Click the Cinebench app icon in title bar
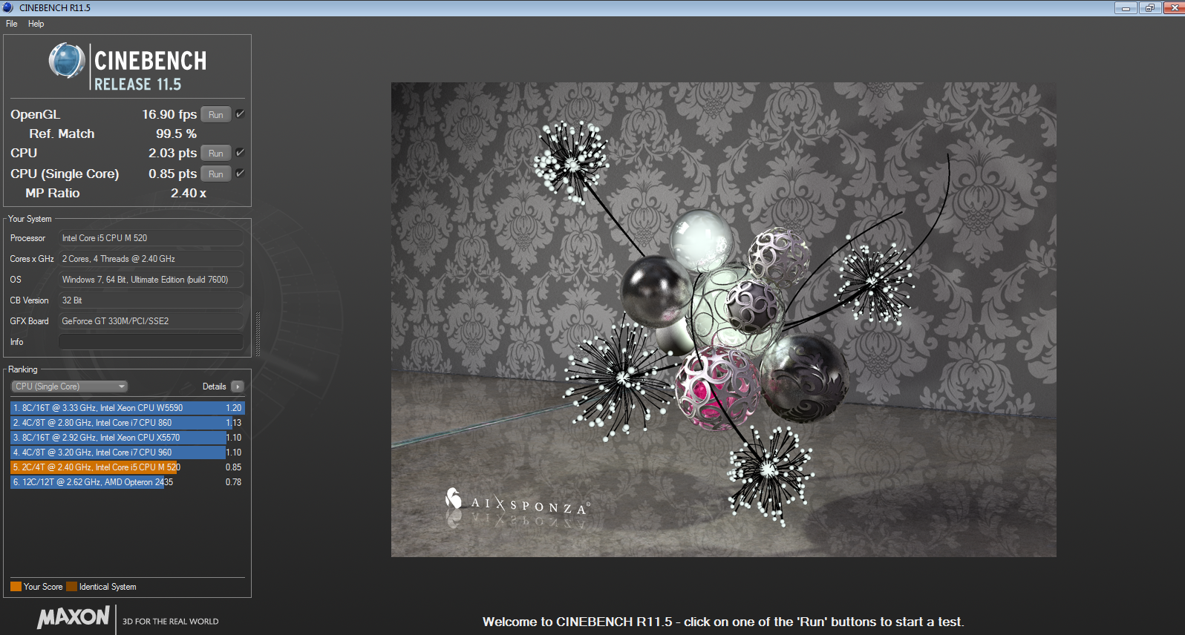Image resolution: width=1185 pixels, height=635 pixels. (x=8, y=7)
